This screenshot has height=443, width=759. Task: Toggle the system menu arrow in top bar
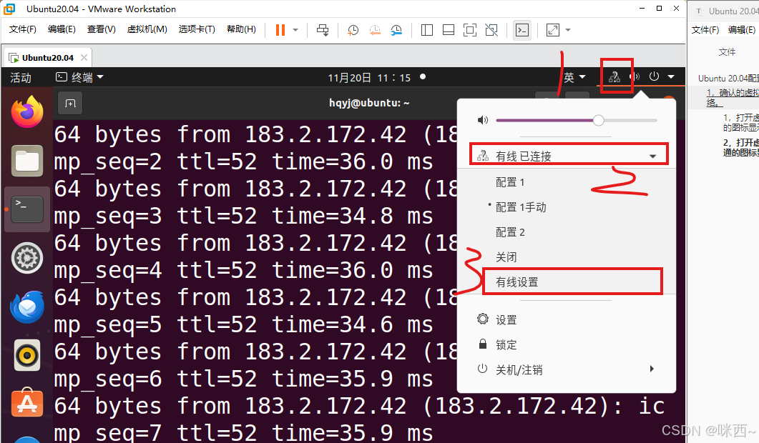[671, 76]
